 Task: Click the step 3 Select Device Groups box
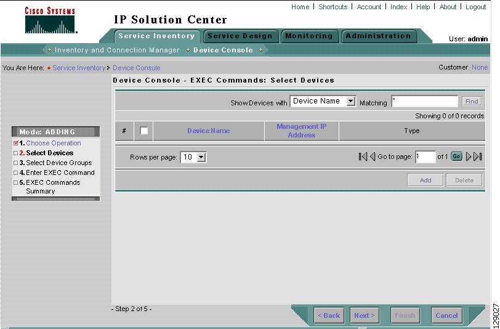15,163
